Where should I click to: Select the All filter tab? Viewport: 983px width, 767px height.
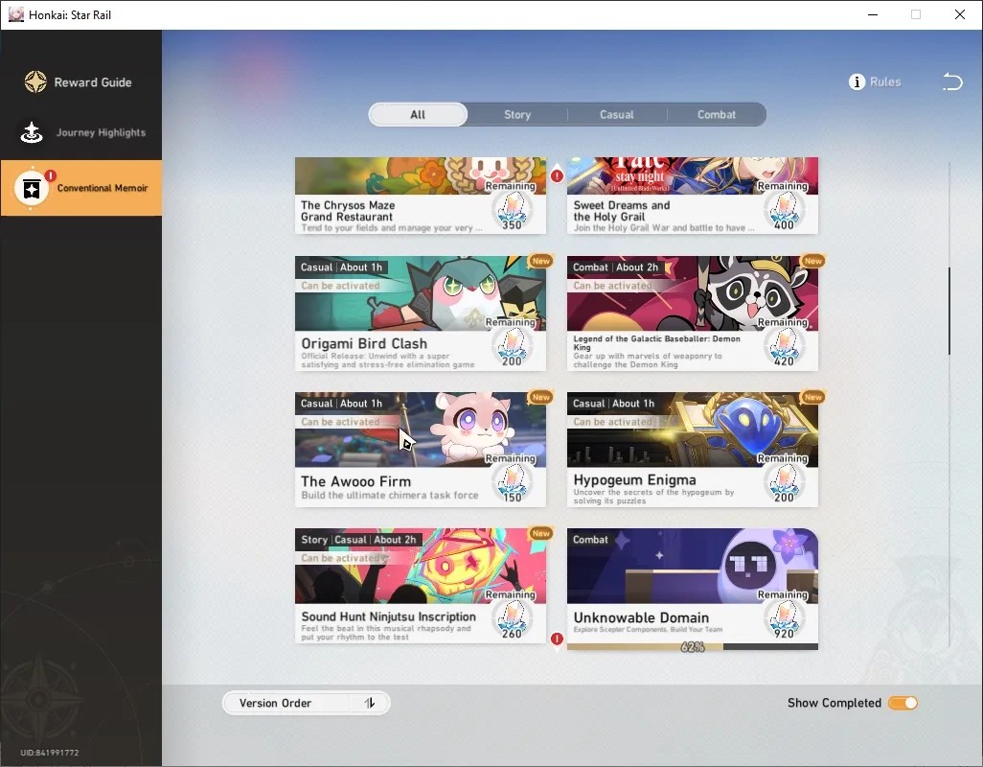tap(418, 115)
